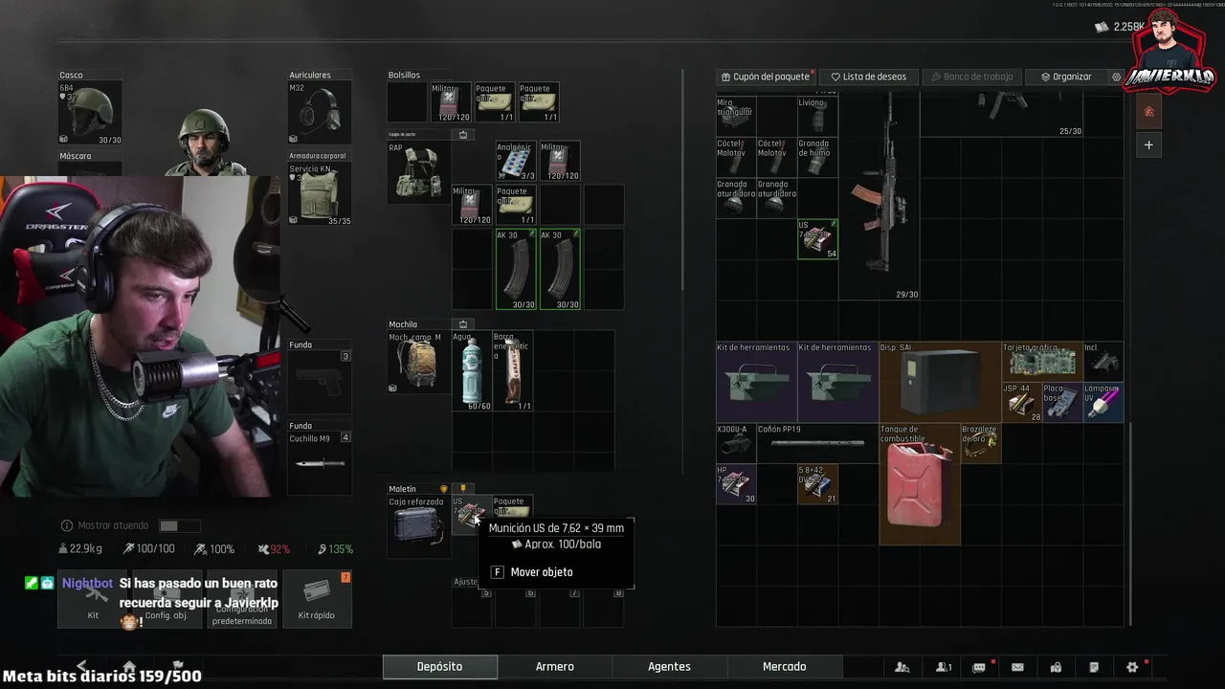This screenshot has width=1225, height=689.
Task: Open the home stash page icon
Action: (1149, 112)
